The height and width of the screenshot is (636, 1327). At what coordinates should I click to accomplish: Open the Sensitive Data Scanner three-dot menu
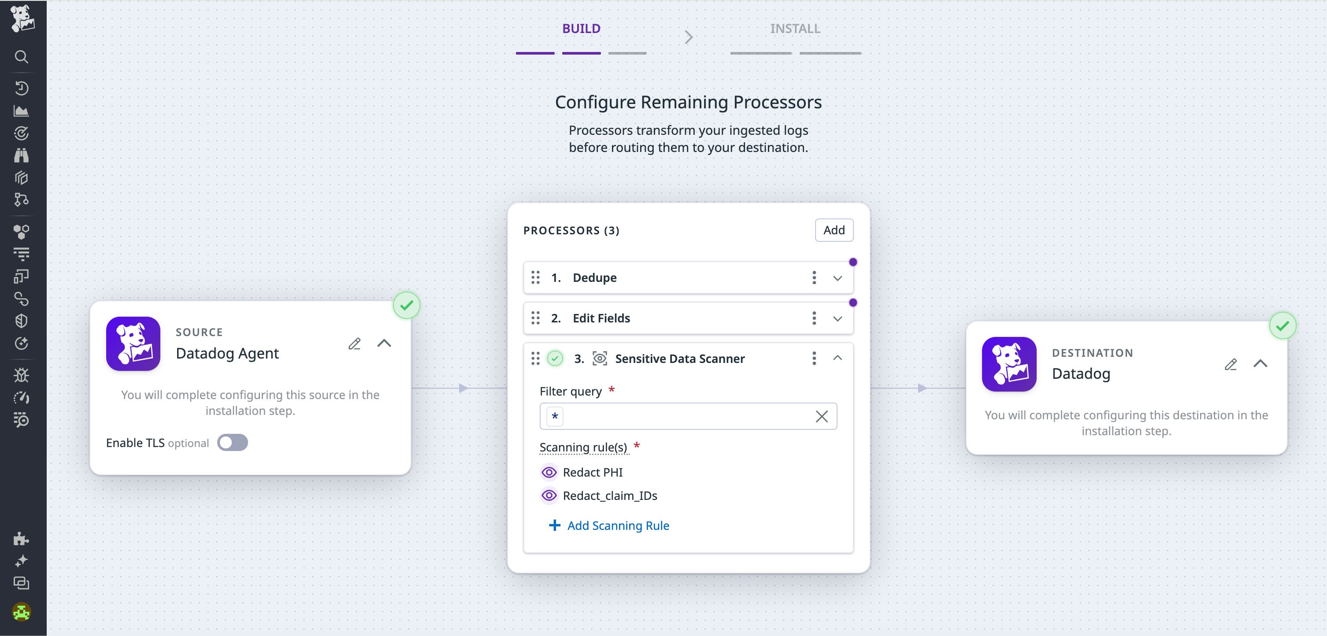(814, 359)
